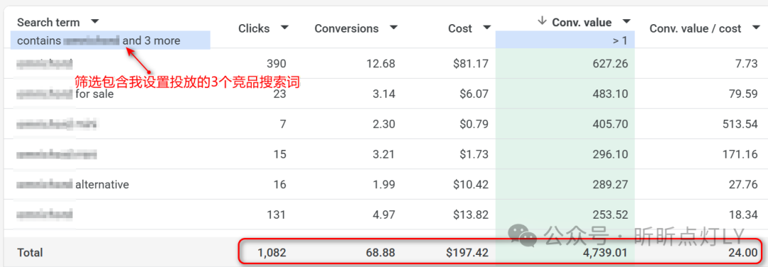The height and width of the screenshot is (267, 768).
Task: Click the 1.99 conversions cell
Action: pos(383,185)
